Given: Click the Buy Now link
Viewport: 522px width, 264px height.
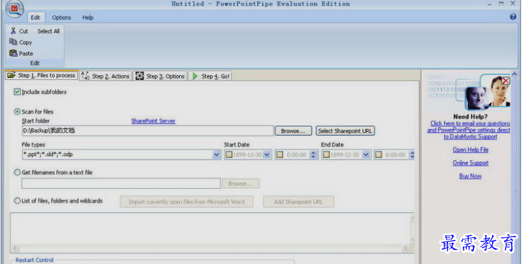Looking at the screenshot, I should 470,176.
